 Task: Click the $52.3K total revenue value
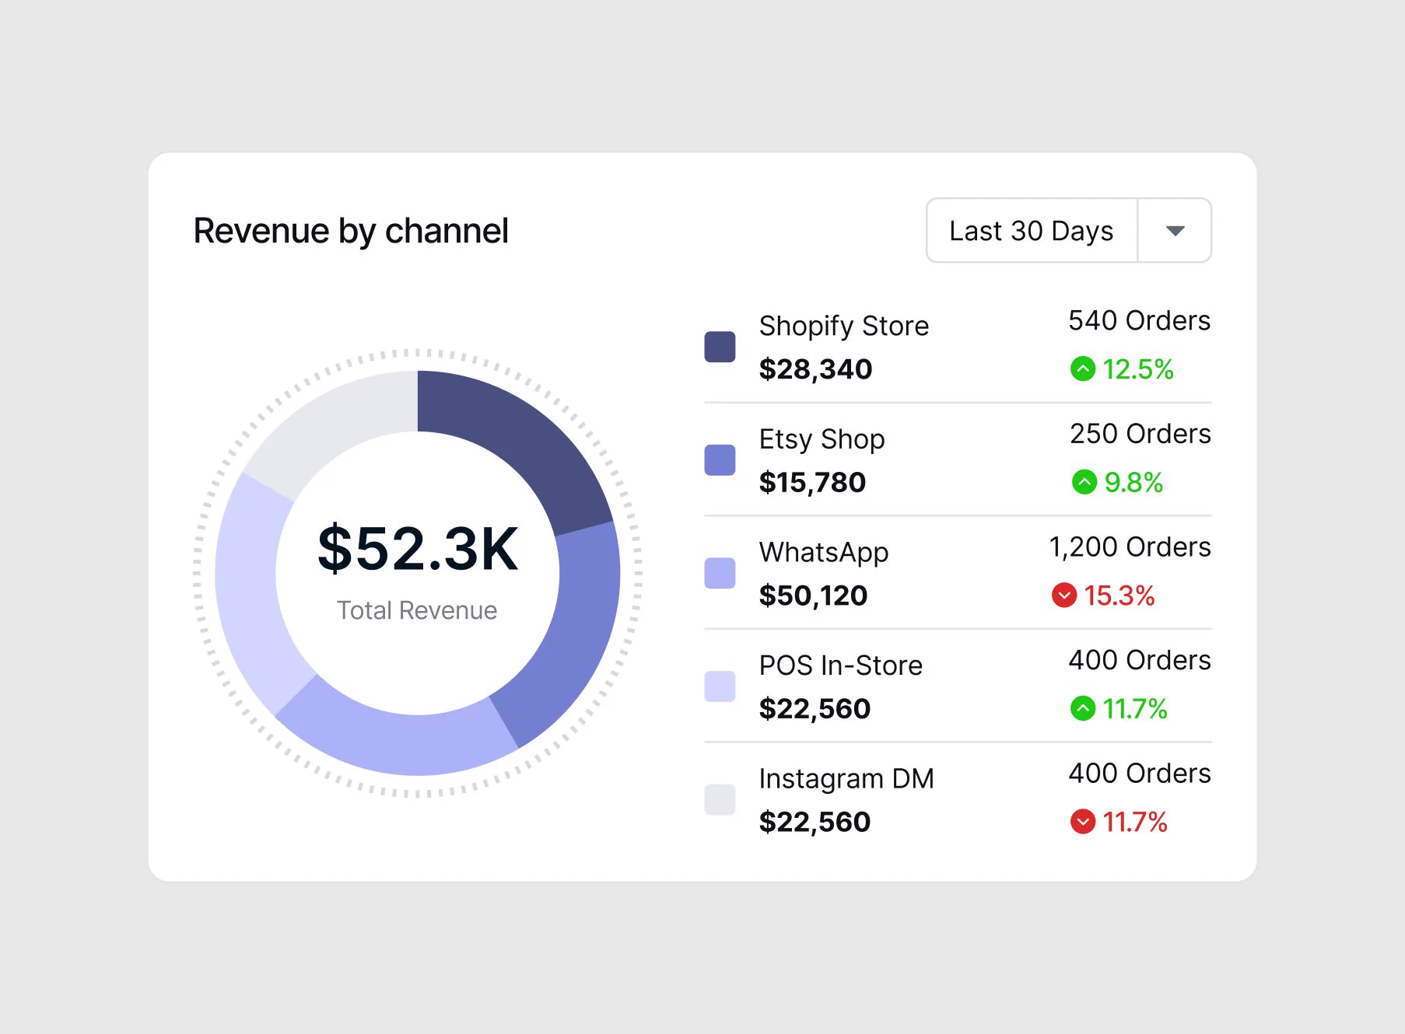pyautogui.click(x=418, y=549)
